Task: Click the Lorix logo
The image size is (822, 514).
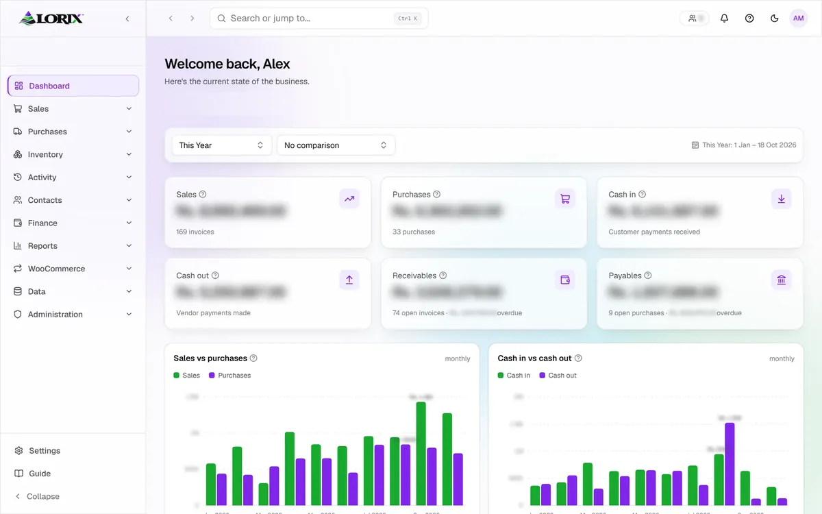Action: pos(51,18)
